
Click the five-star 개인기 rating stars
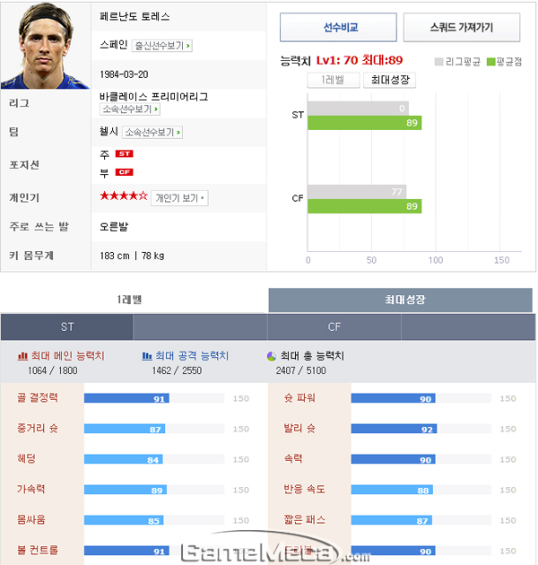click(124, 196)
